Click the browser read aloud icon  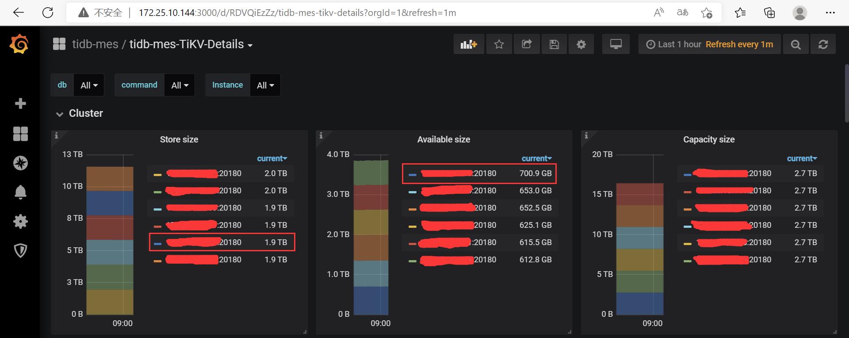point(659,12)
